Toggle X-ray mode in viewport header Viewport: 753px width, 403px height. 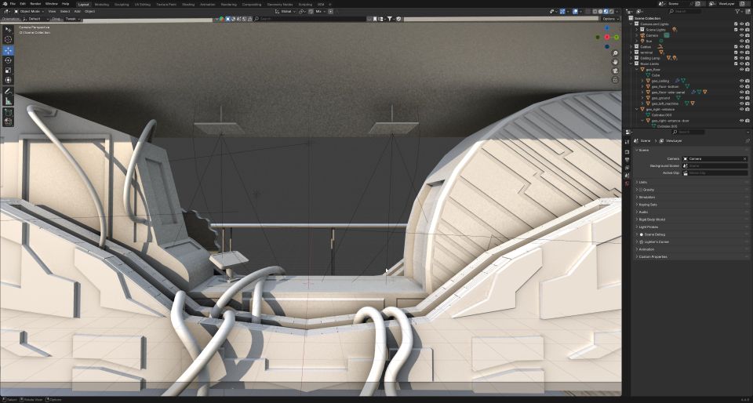pyautogui.click(x=587, y=11)
